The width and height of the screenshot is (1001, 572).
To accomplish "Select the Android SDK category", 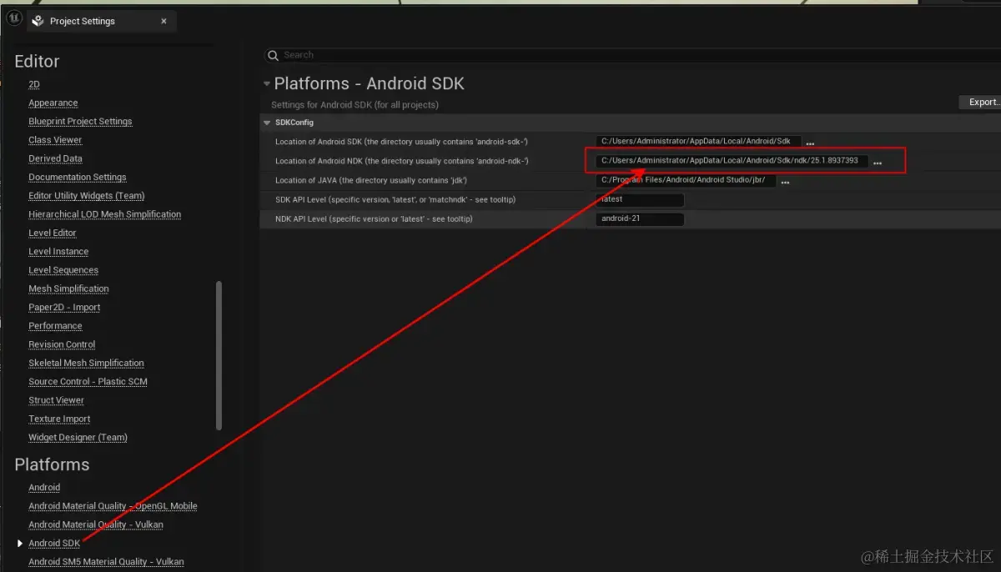I will (x=55, y=543).
